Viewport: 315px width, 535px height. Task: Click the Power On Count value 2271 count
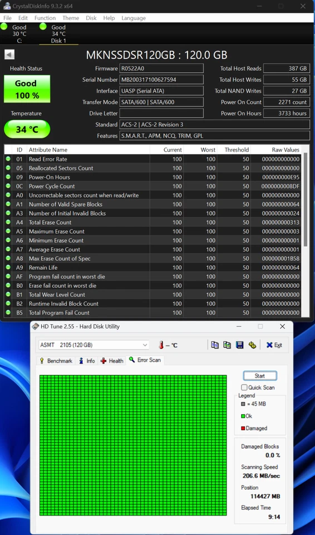tap(287, 102)
